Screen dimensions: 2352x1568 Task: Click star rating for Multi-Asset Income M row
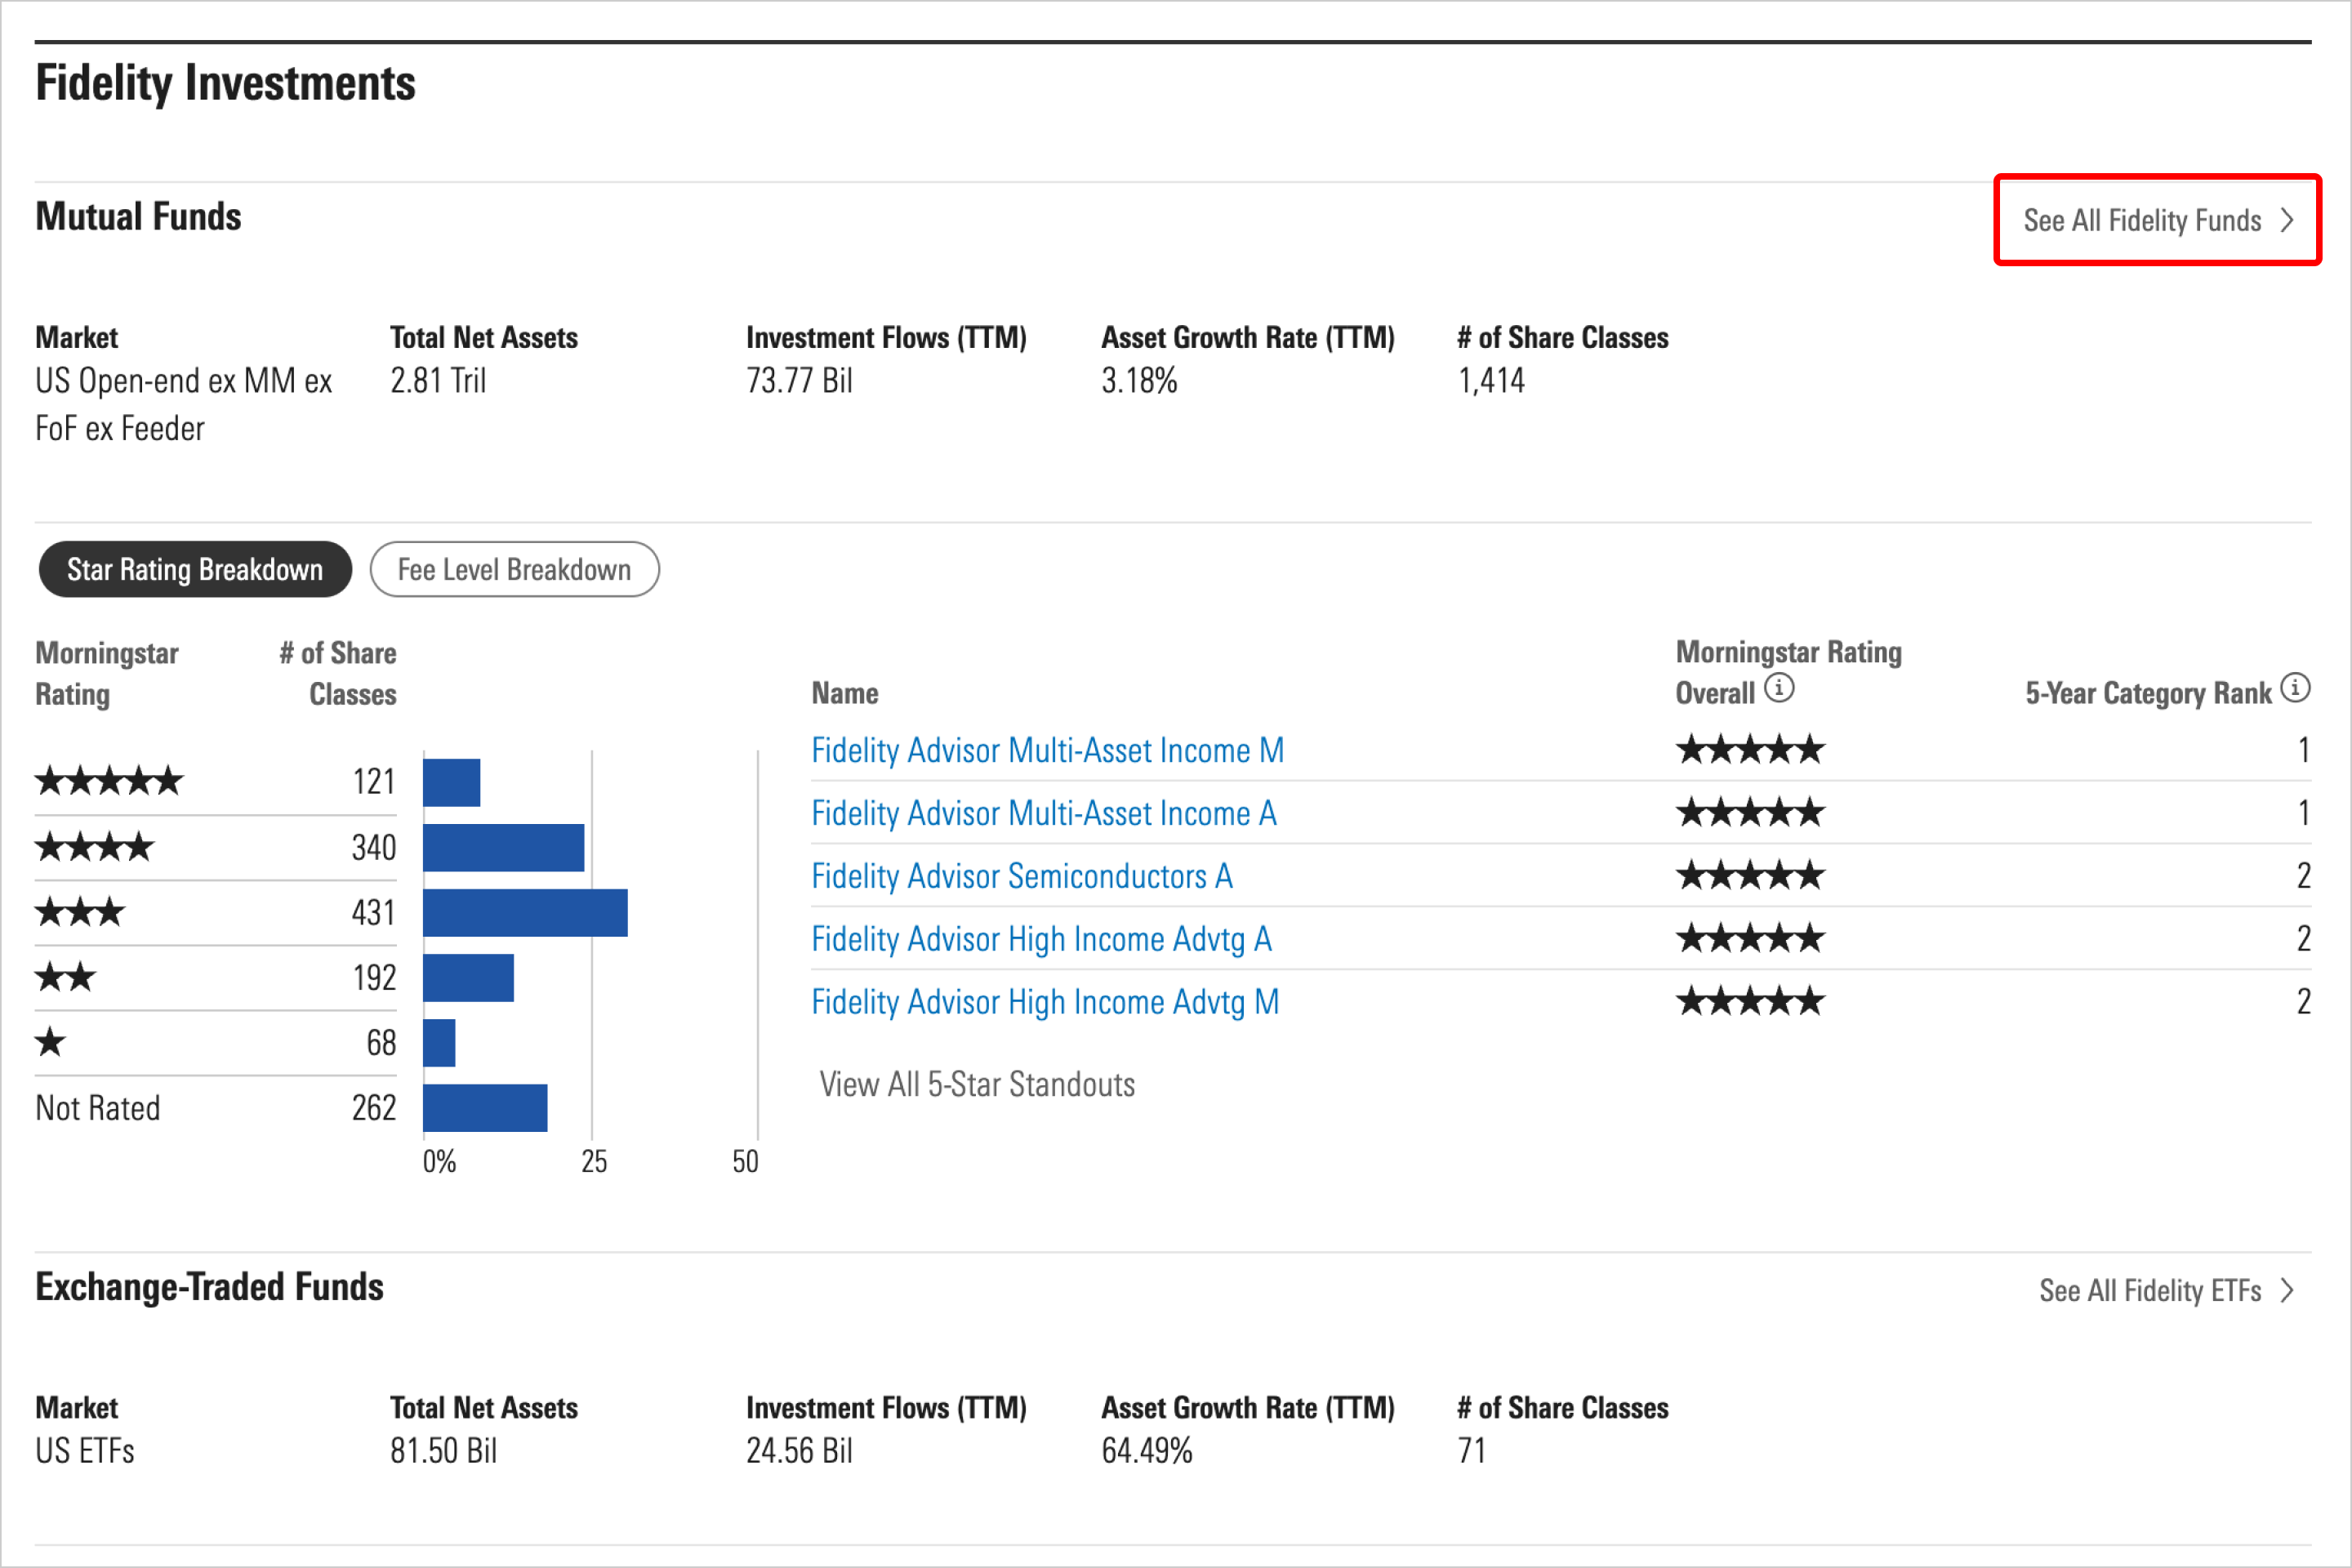[1750, 749]
